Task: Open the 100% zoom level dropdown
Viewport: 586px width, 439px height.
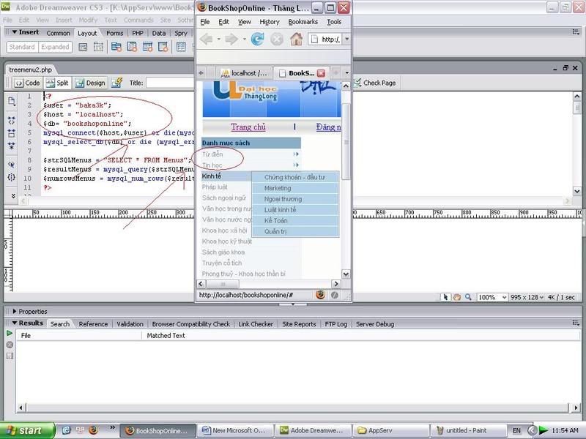Action: pos(504,297)
